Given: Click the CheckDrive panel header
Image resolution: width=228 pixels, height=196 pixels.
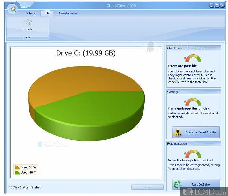Looking at the screenshot, I should pos(194,48).
